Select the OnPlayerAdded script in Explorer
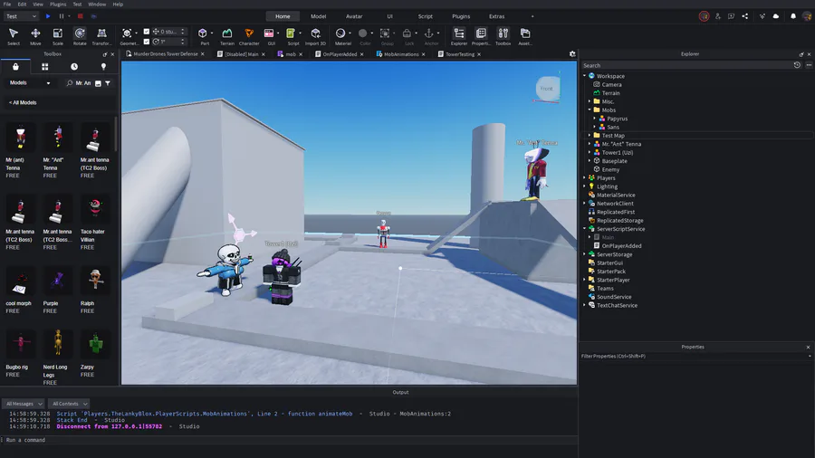The height and width of the screenshot is (458, 815). tap(621, 245)
